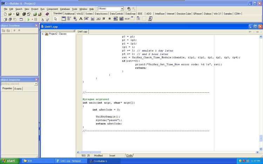This screenshot has height=164, width=263.
Task: Close the Object TreeView panel
Action: tap(36, 26)
